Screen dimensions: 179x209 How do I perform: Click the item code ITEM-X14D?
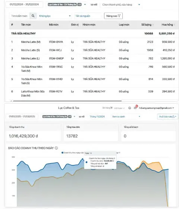pyautogui.click(x=56, y=79)
